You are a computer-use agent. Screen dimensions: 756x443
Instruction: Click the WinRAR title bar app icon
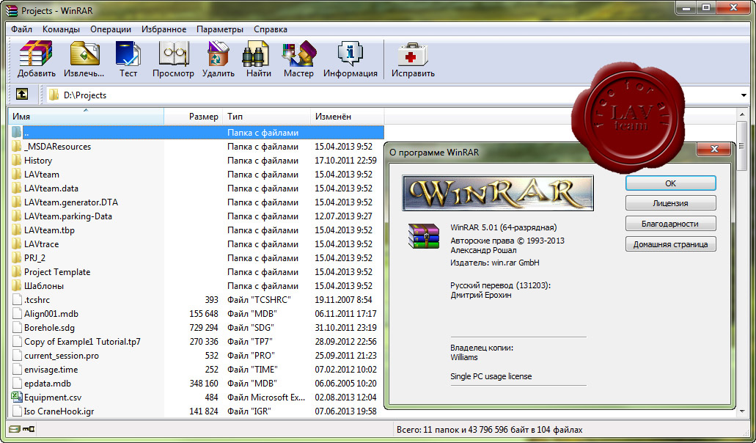[x=11, y=10]
